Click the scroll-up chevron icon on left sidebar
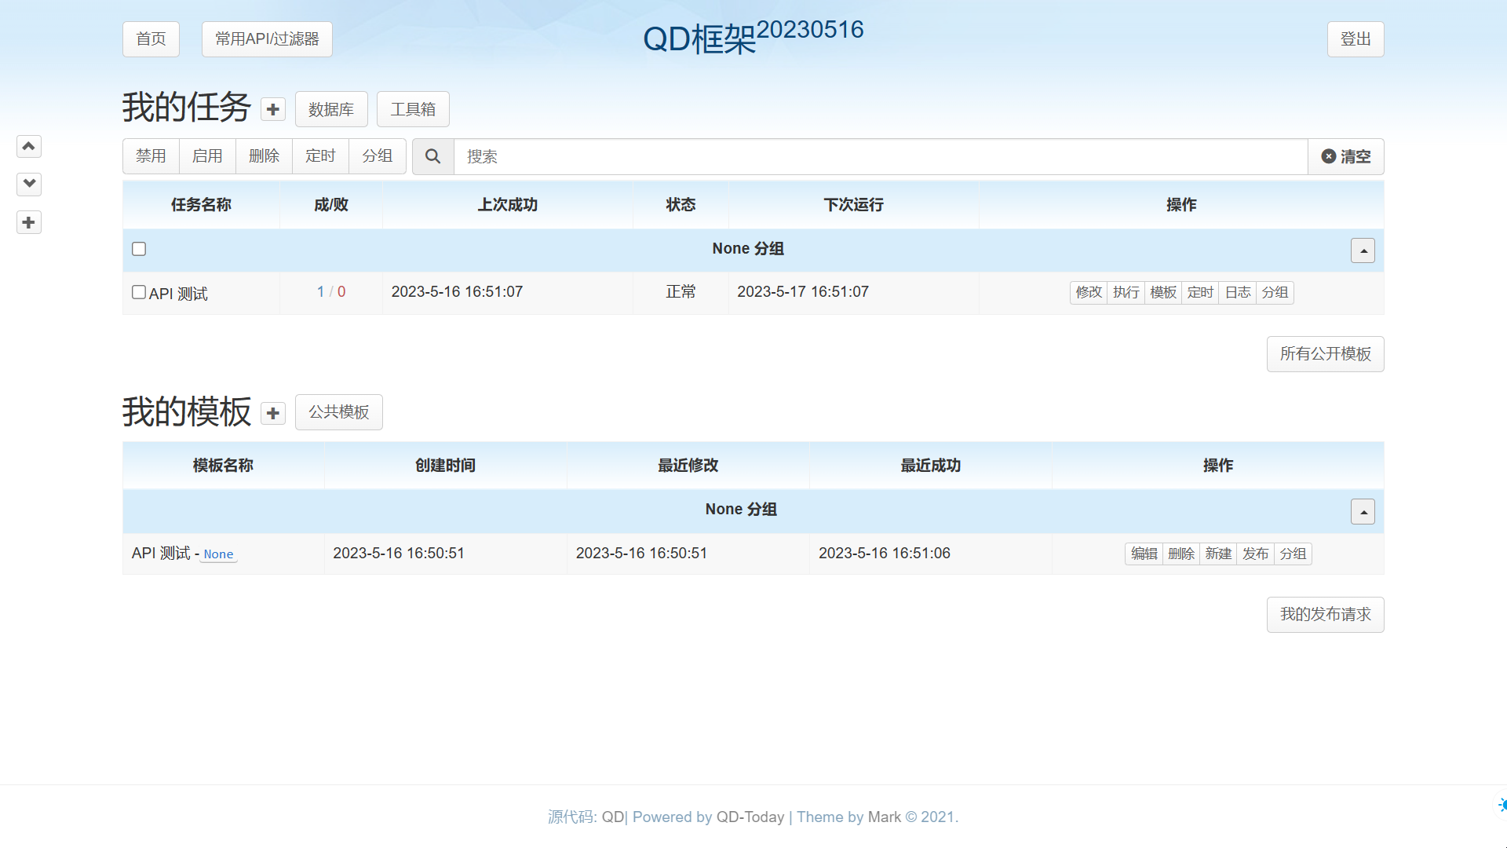1507x848 pixels. [29, 146]
